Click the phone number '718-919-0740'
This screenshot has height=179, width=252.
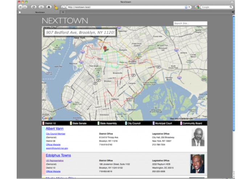coord(106,145)
